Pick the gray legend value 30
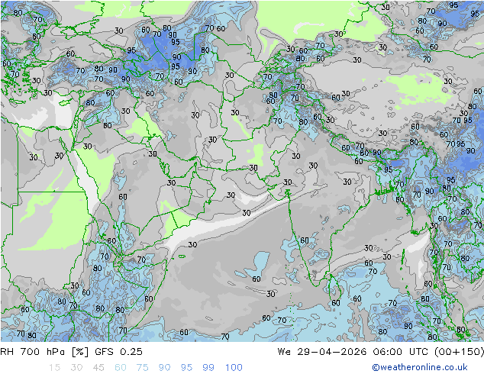 click(76, 367)
